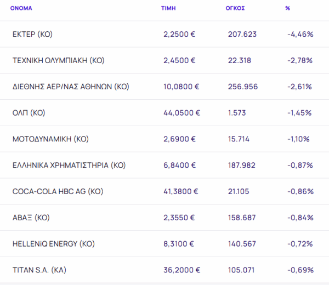Click the volume 256.956
Viewport: 329px width, 285px height.
click(x=243, y=87)
